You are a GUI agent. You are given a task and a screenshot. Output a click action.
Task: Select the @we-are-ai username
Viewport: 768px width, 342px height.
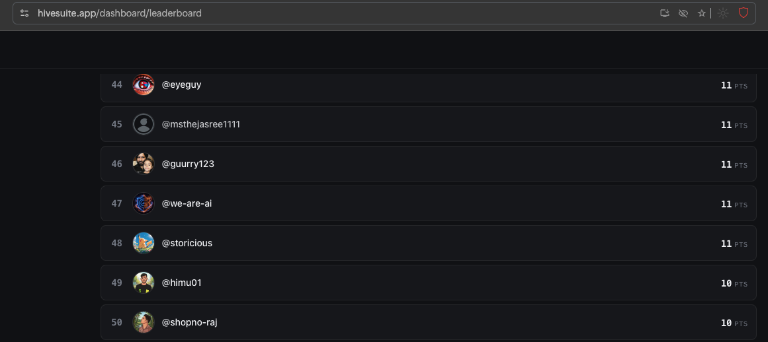(187, 203)
